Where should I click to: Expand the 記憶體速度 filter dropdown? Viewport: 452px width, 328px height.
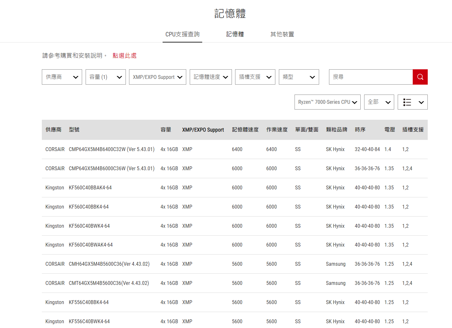(211, 77)
